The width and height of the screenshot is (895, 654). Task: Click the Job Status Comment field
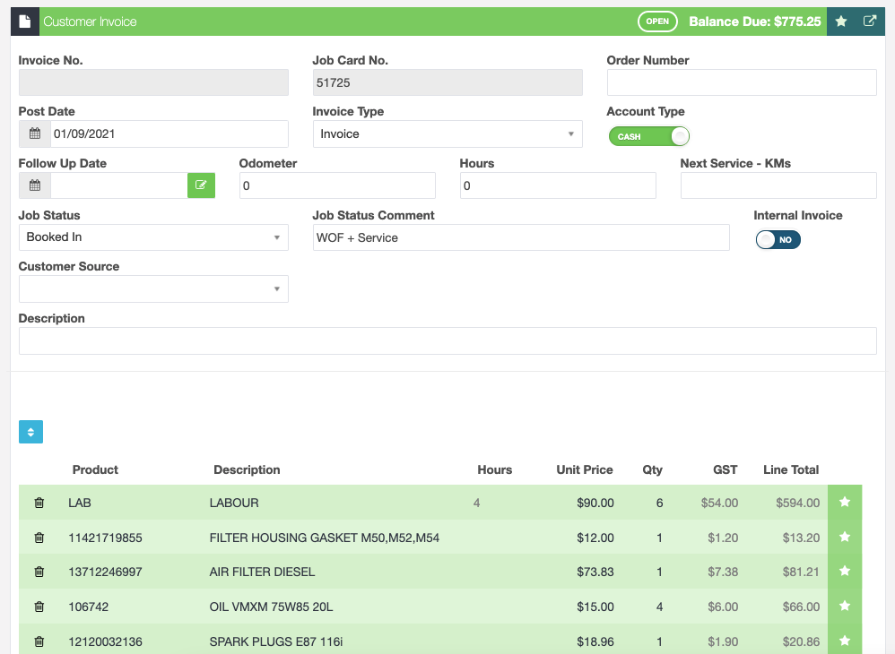521,237
